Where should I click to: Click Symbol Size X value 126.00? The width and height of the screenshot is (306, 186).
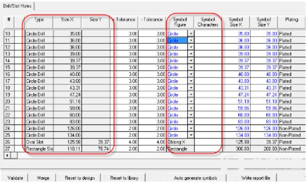point(236,128)
